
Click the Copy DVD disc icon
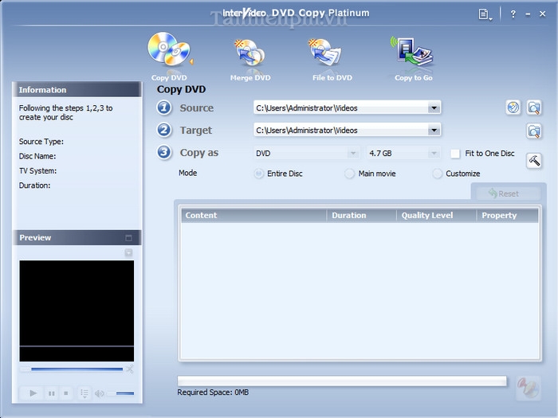168,52
